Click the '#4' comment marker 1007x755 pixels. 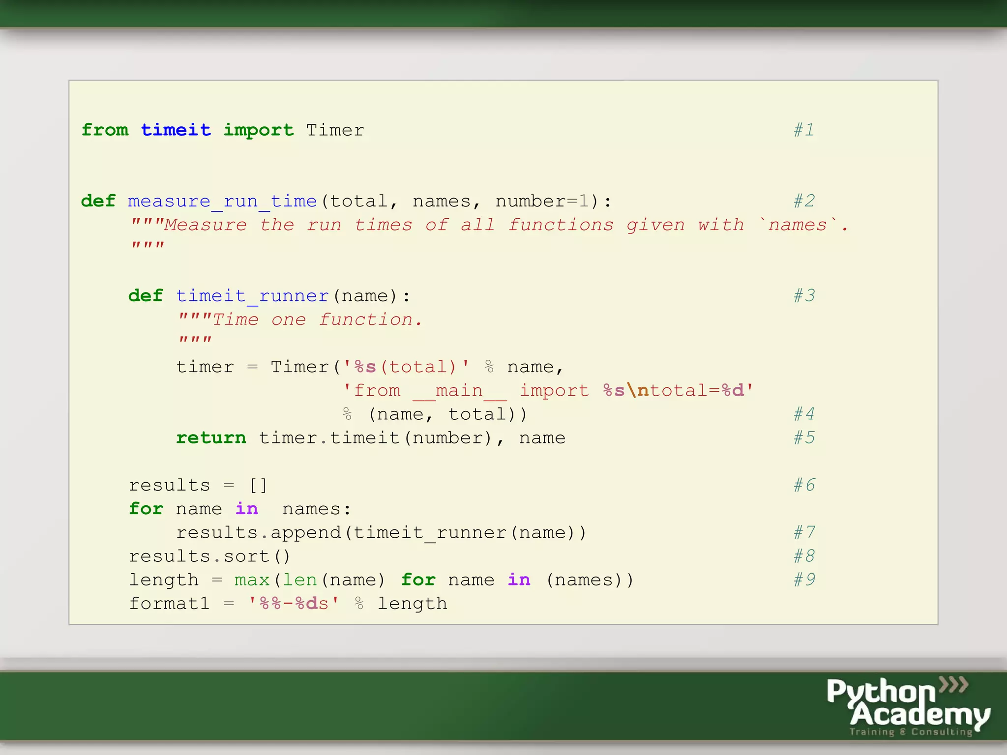[804, 414]
